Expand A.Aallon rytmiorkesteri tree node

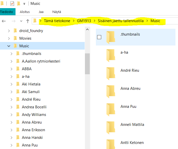11,61
